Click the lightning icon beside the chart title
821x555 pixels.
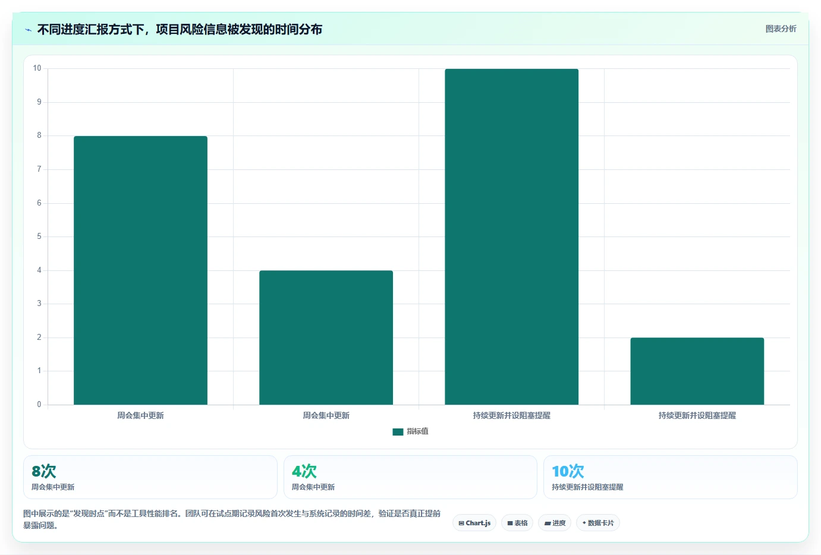(28, 30)
